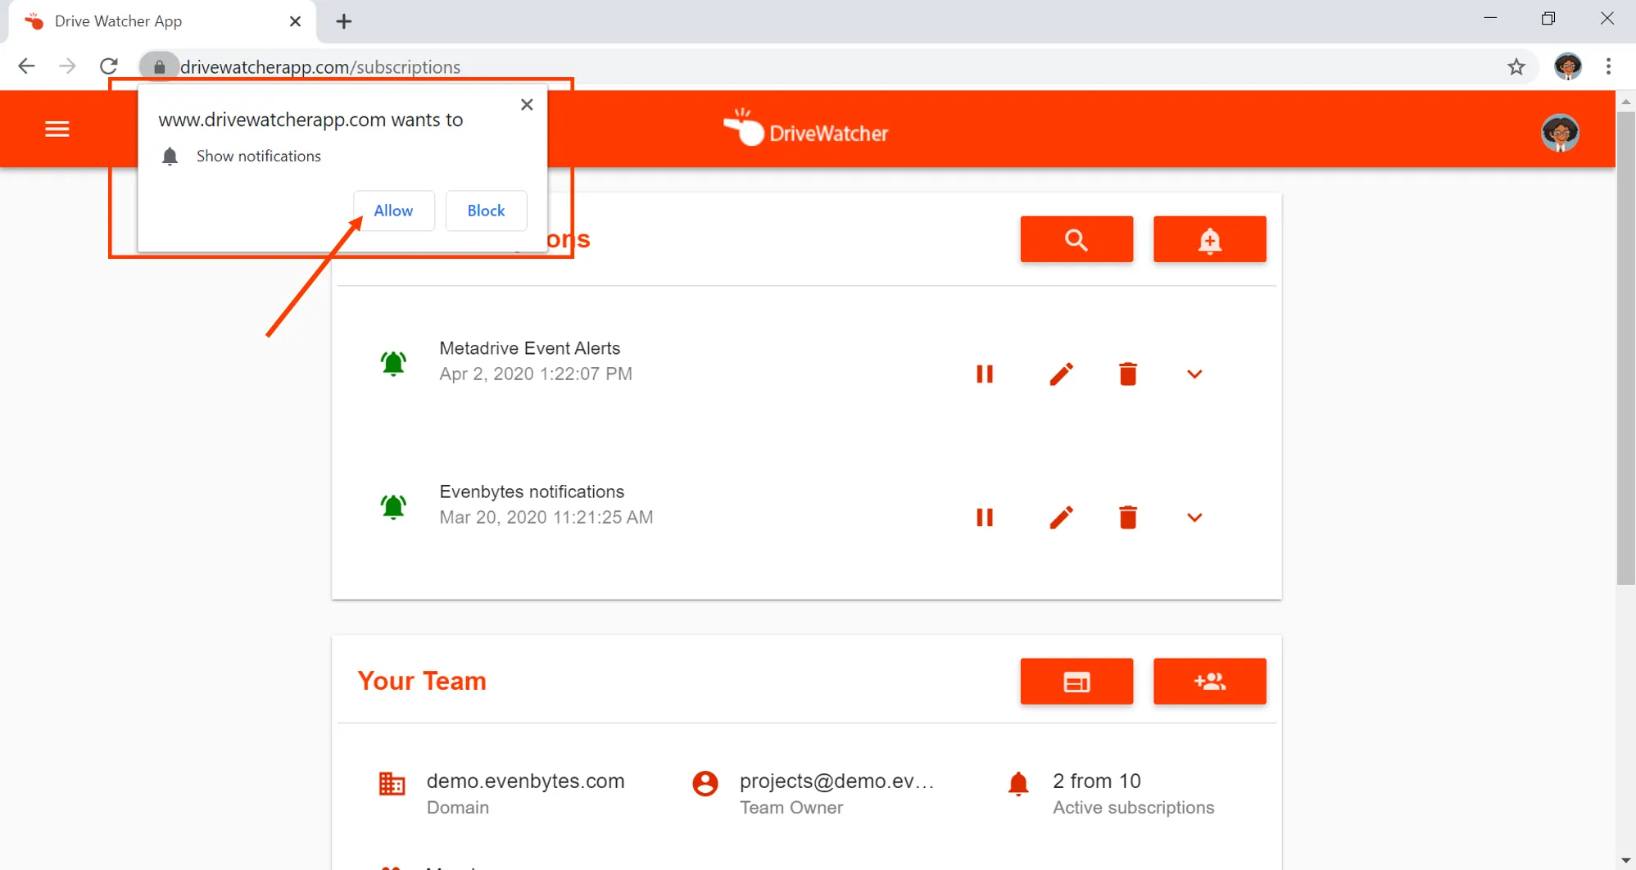Reload the page with the refresh icon
This screenshot has height=870, width=1636.
pos(109,66)
